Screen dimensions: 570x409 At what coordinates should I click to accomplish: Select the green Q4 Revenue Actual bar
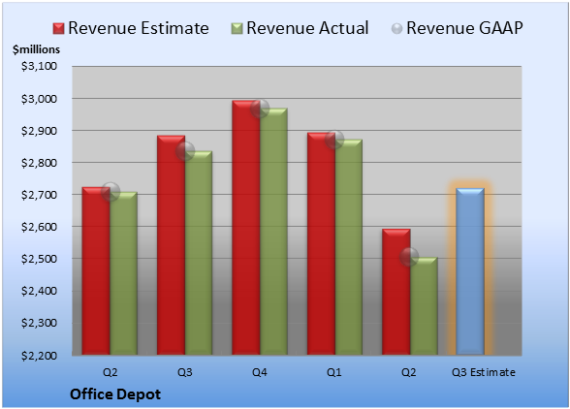(x=273, y=232)
